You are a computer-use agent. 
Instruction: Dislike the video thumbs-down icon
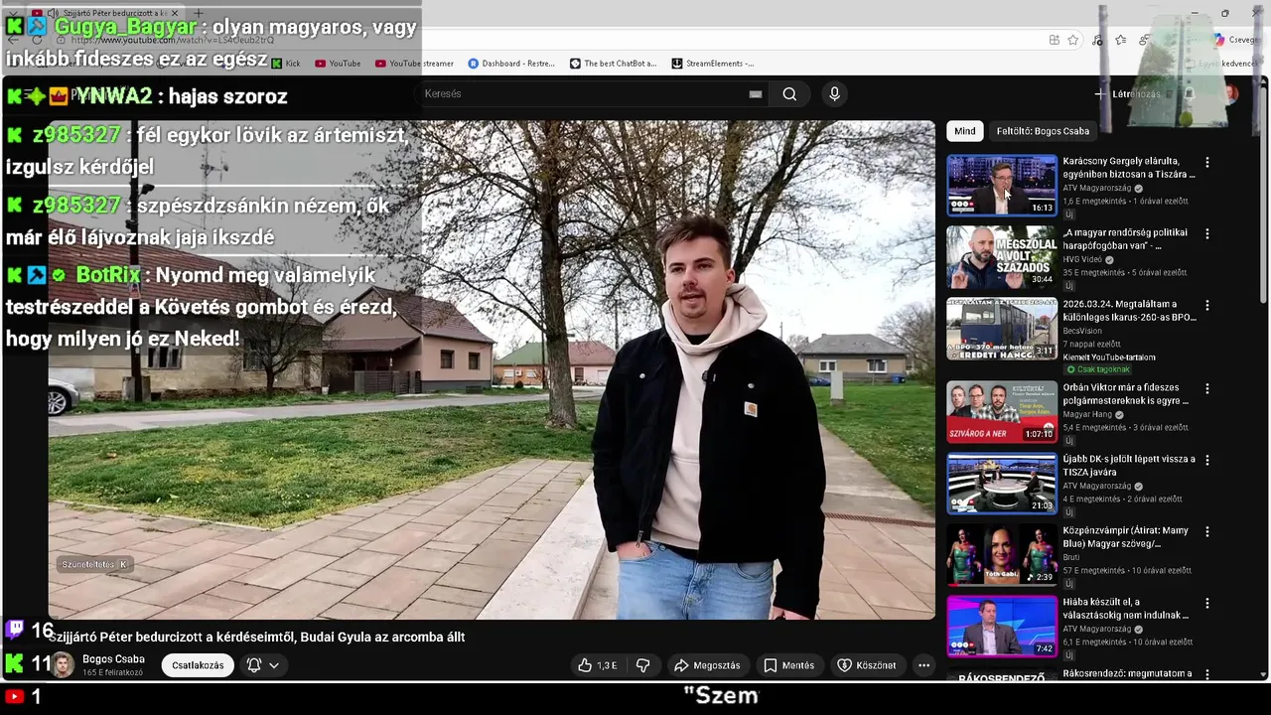click(642, 665)
